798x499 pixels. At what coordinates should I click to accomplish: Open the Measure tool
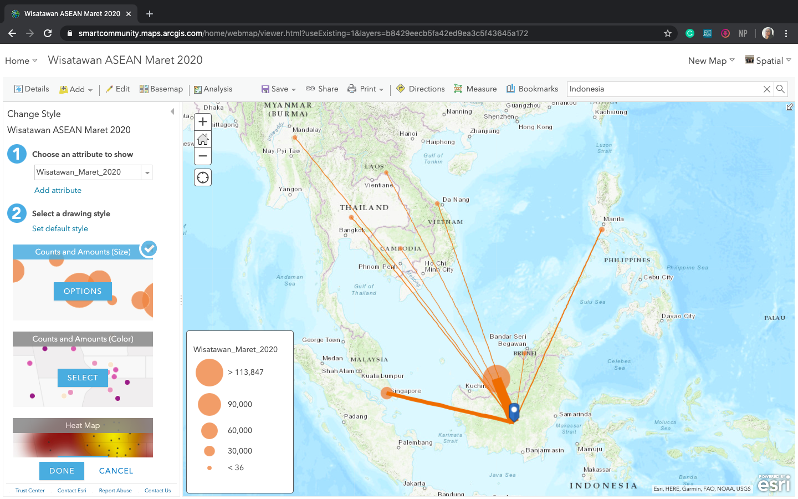click(475, 89)
